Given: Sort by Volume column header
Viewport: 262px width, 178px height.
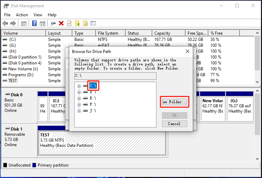Looking at the screenshot, I should (24, 33).
